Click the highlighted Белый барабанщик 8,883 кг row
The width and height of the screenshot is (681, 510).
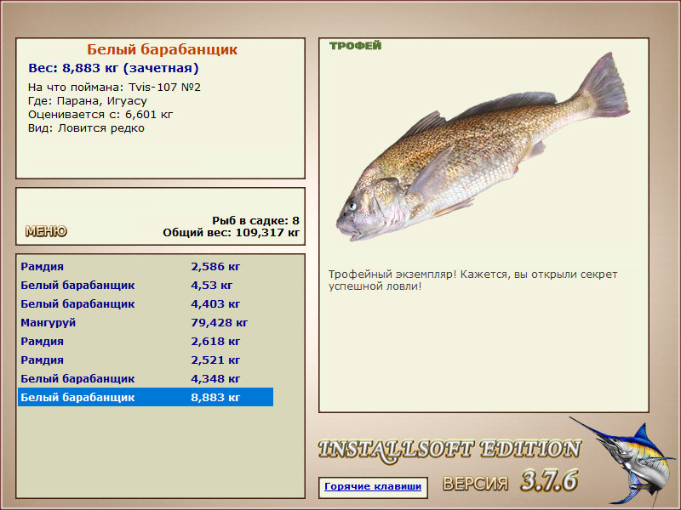pos(146,397)
